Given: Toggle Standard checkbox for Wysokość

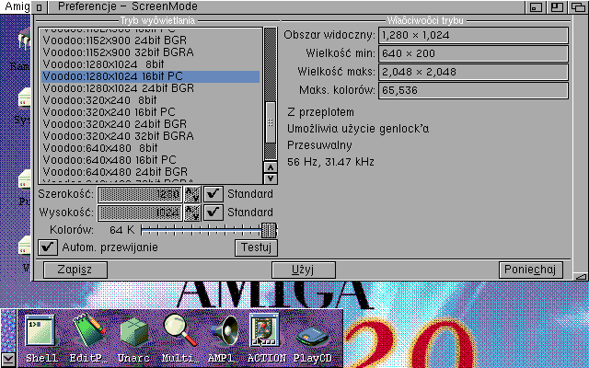Looking at the screenshot, I should [214, 213].
